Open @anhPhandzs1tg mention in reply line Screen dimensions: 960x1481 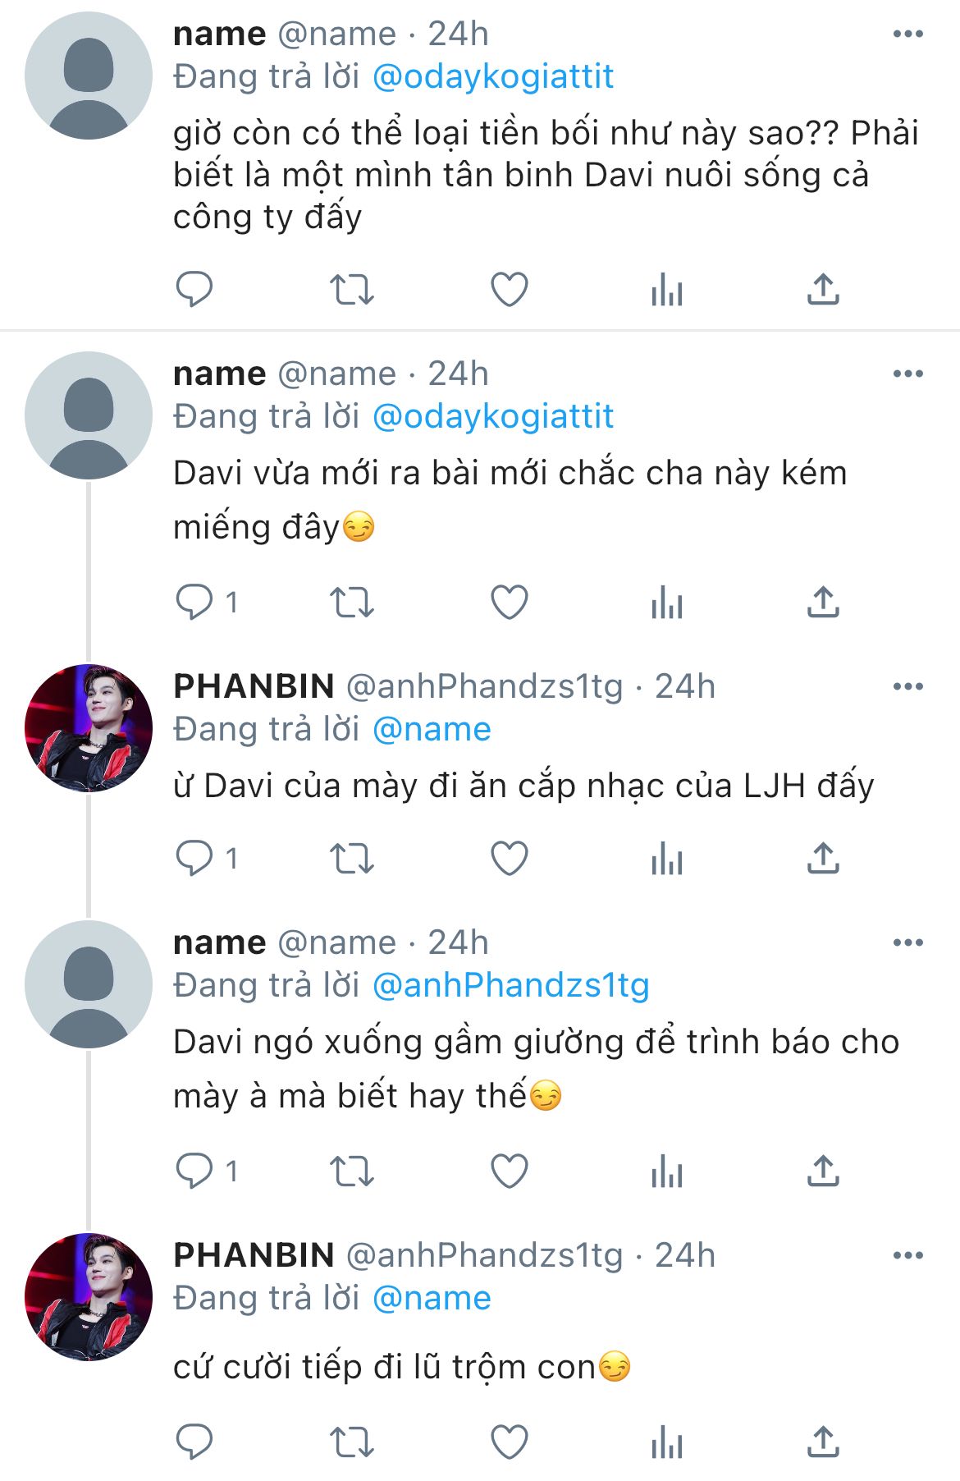click(x=510, y=985)
